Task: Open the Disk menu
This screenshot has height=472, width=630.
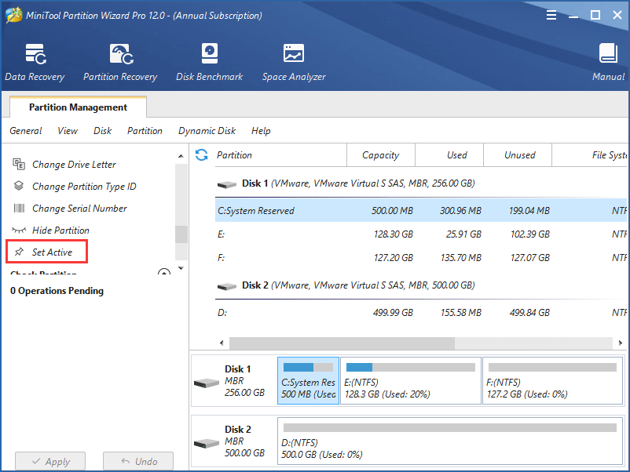Action: (x=102, y=131)
